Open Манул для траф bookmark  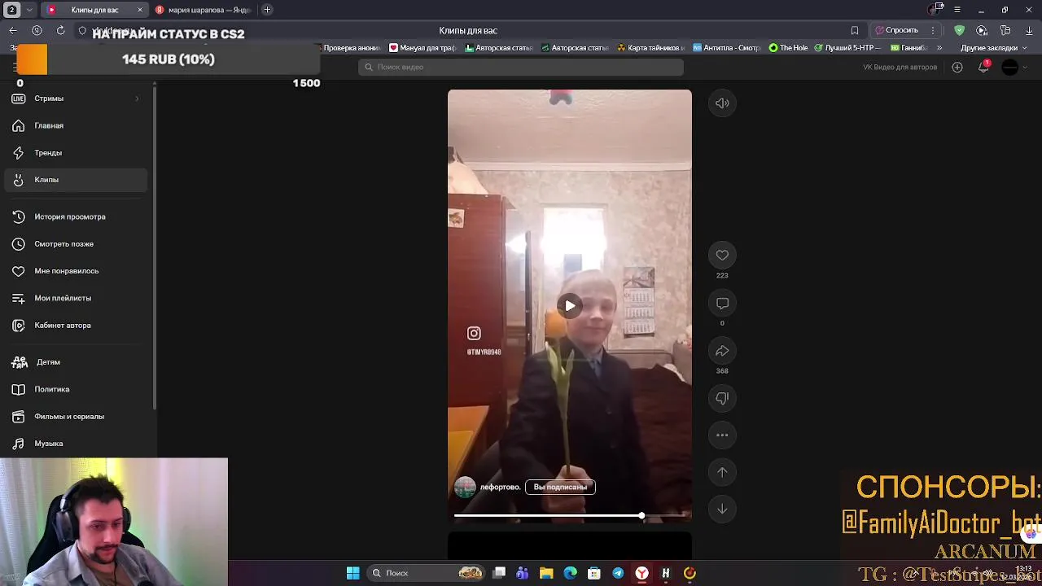point(422,48)
